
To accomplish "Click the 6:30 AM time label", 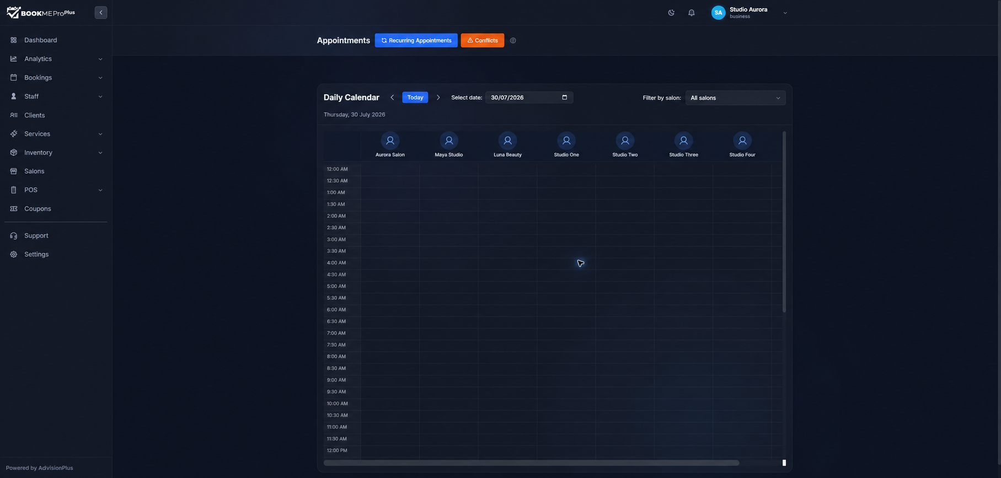I will pos(336,321).
